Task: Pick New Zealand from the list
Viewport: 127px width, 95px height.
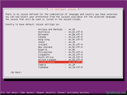Action: (x=60, y=47)
